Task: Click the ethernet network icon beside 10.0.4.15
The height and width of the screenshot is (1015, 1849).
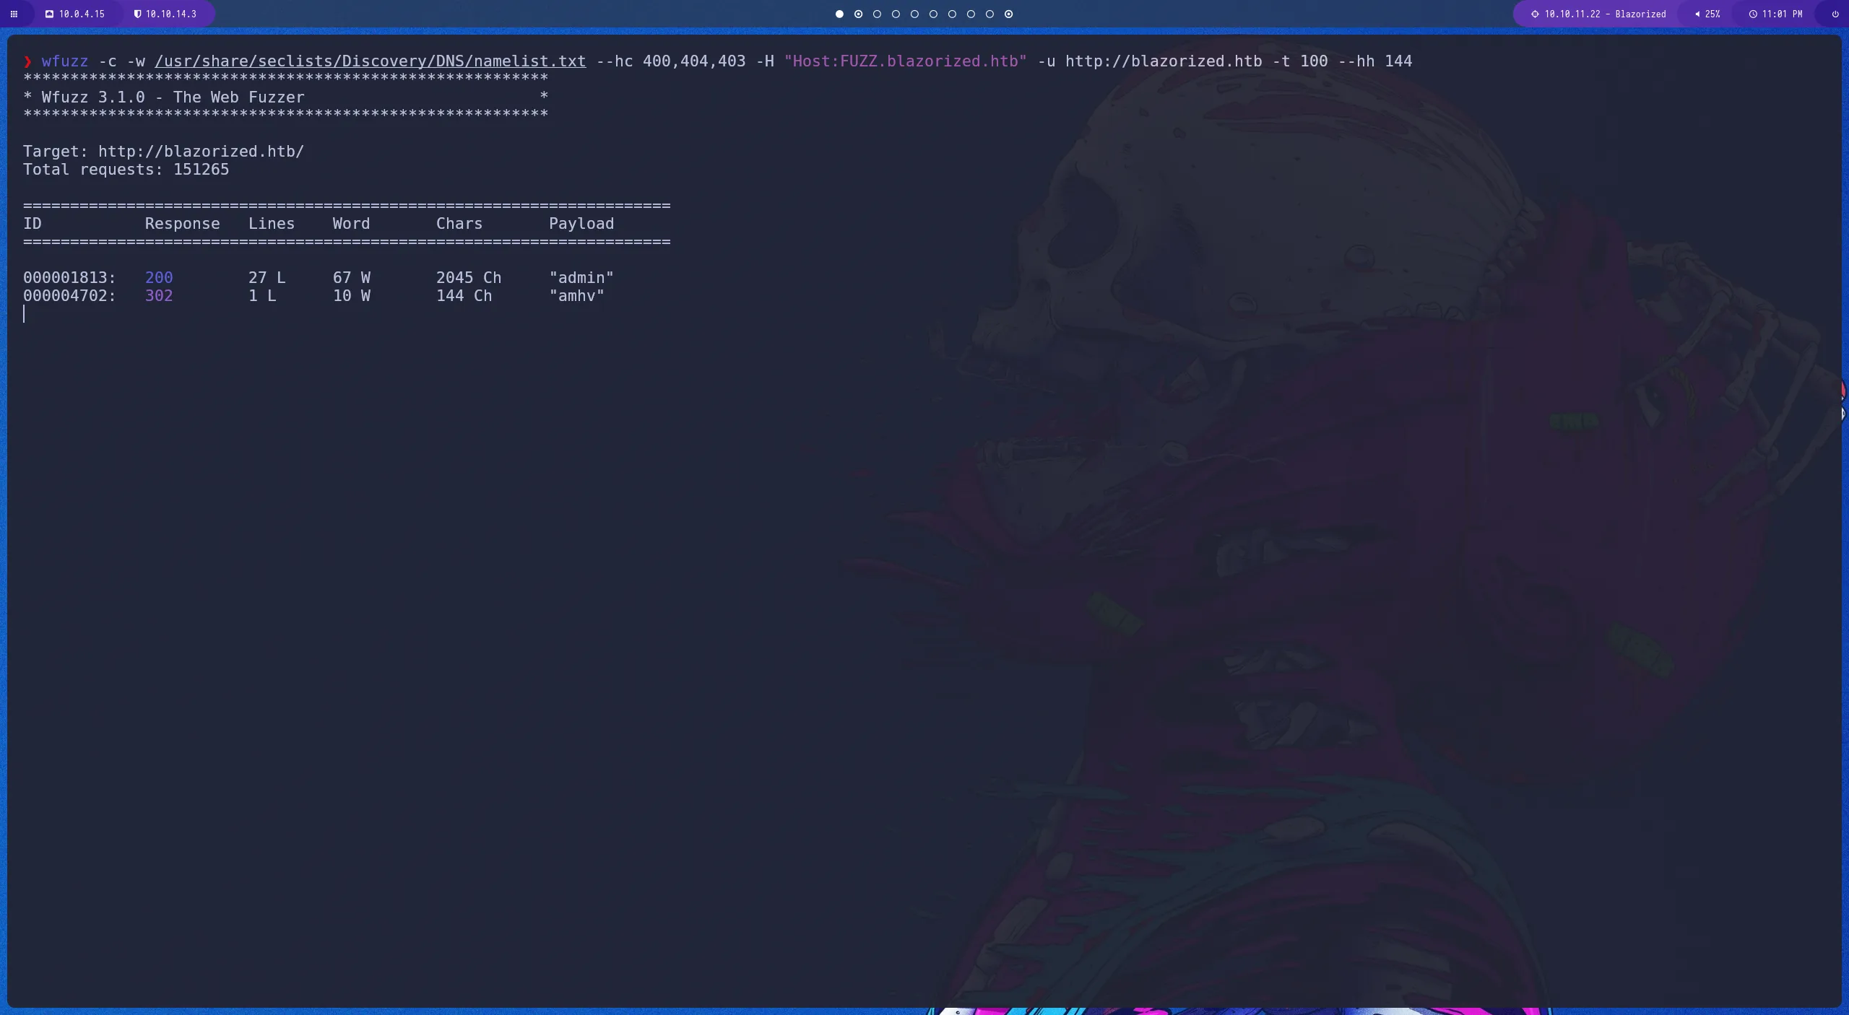Action: point(49,14)
